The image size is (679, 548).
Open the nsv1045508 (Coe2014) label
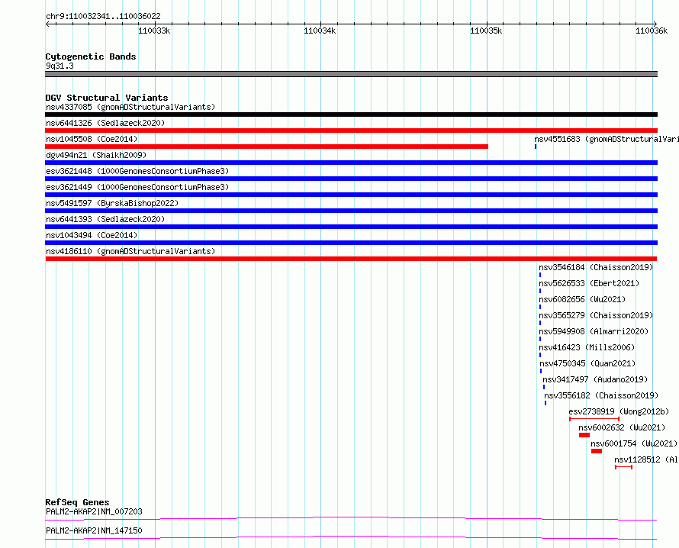pos(92,139)
